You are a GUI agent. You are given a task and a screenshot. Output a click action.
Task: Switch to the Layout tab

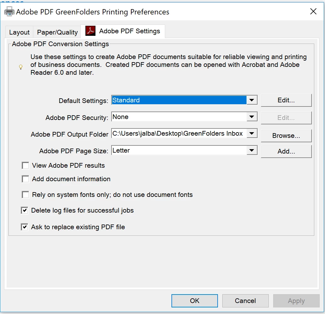coord(19,32)
